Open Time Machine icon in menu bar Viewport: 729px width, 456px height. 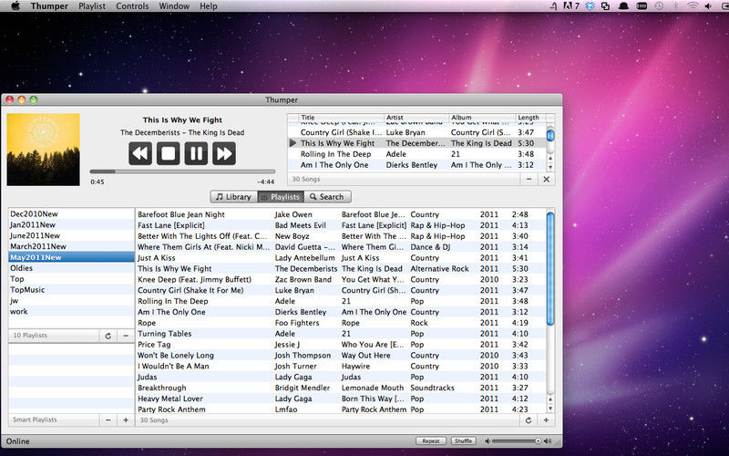pyautogui.click(x=659, y=6)
